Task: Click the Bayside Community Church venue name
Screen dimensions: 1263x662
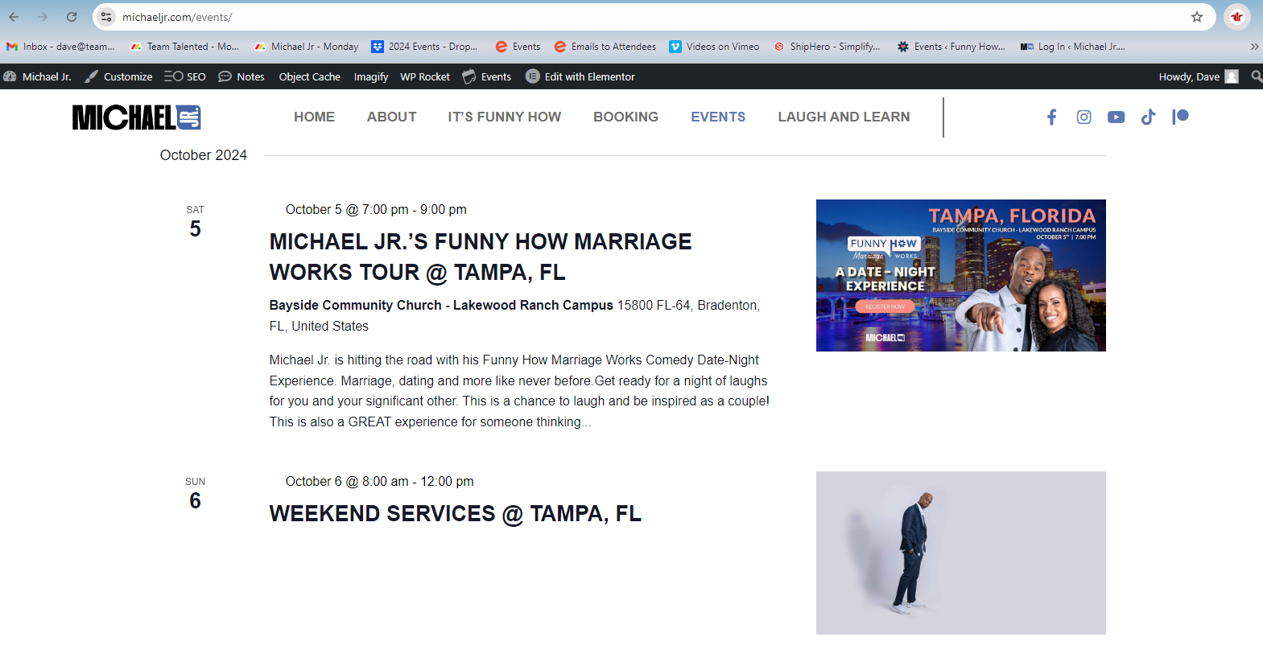Action: [441, 305]
